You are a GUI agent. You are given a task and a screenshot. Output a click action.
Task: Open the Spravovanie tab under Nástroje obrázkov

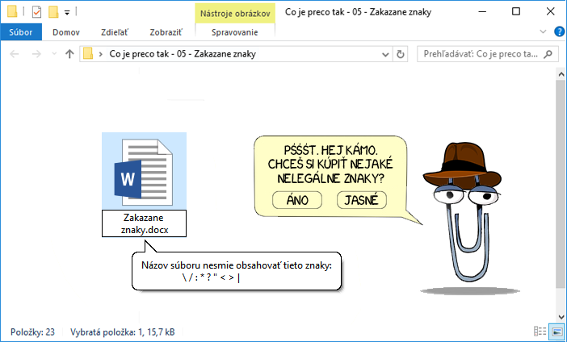coord(234,32)
